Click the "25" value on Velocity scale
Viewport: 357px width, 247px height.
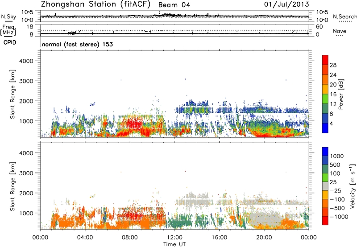(333, 182)
